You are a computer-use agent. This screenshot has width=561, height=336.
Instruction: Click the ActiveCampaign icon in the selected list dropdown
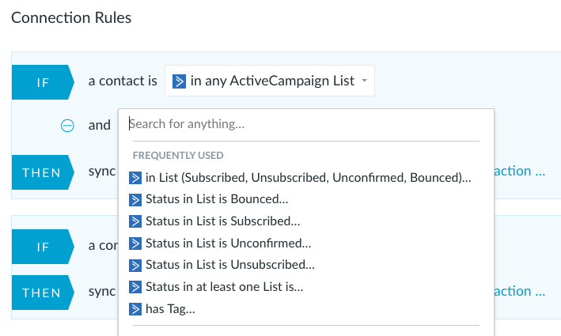coord(179,81)
